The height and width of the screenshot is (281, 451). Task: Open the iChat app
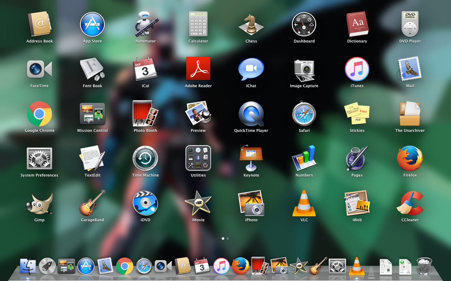(x=251, y=69)
